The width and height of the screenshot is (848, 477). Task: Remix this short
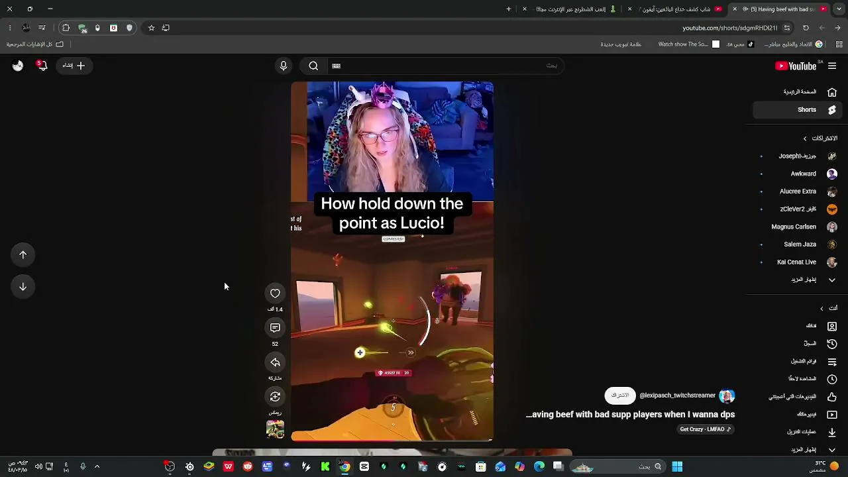click(x=275, y=397)
